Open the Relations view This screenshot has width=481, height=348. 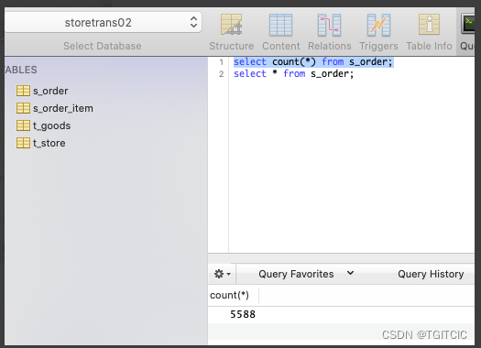coord(330,32)
